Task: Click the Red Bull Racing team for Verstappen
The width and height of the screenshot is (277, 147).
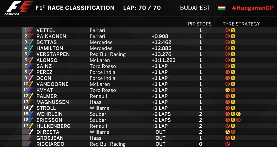Action: click(108, 54)
